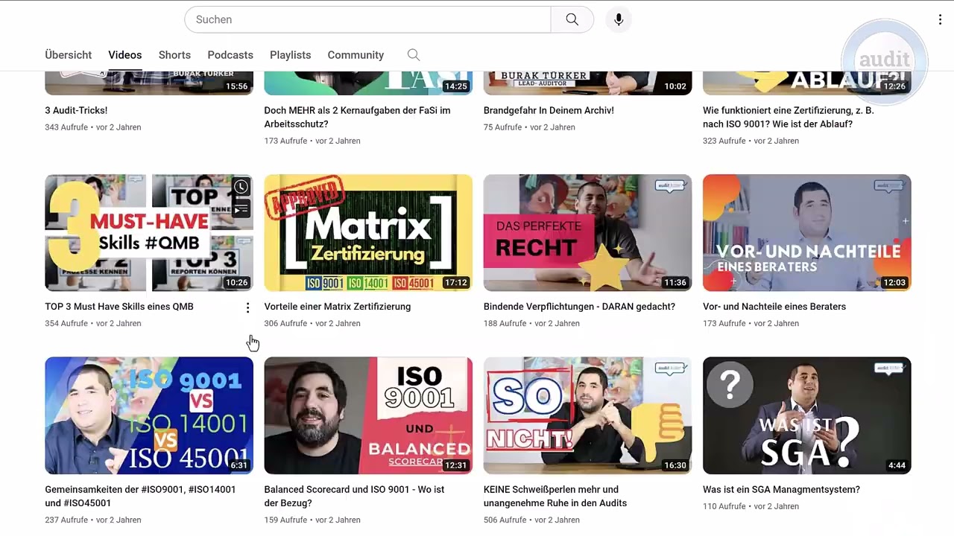Play the 'So nicht!' thumbnail video
The height and width of the screenshot is (536, 954).
[x=587, y=415]
